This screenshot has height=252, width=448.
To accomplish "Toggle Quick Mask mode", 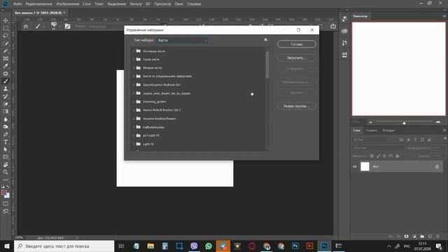I will pos(6,204).
